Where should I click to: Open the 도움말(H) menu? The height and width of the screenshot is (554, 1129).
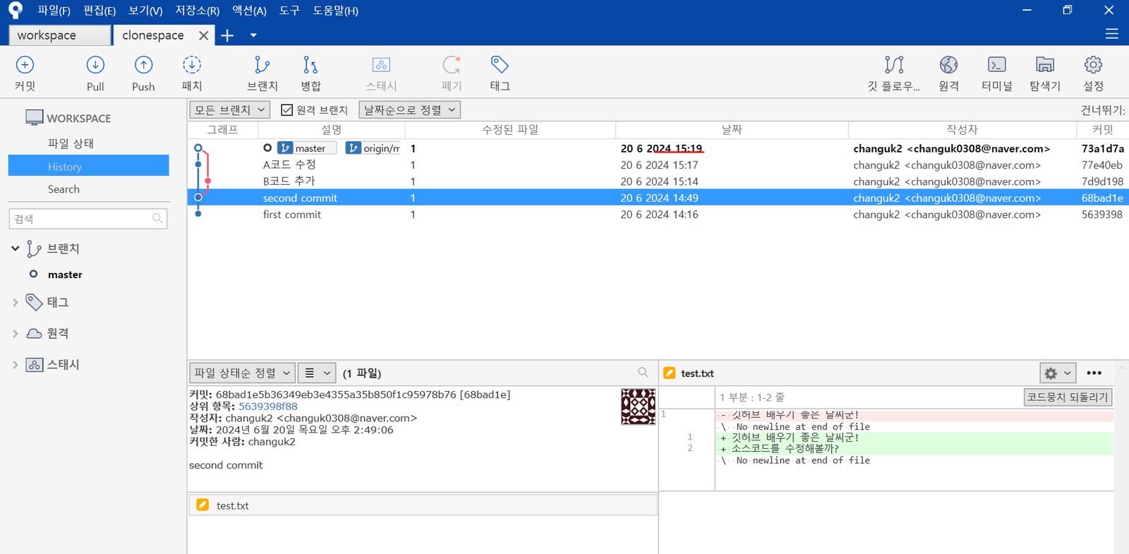(x=335, y=11)
